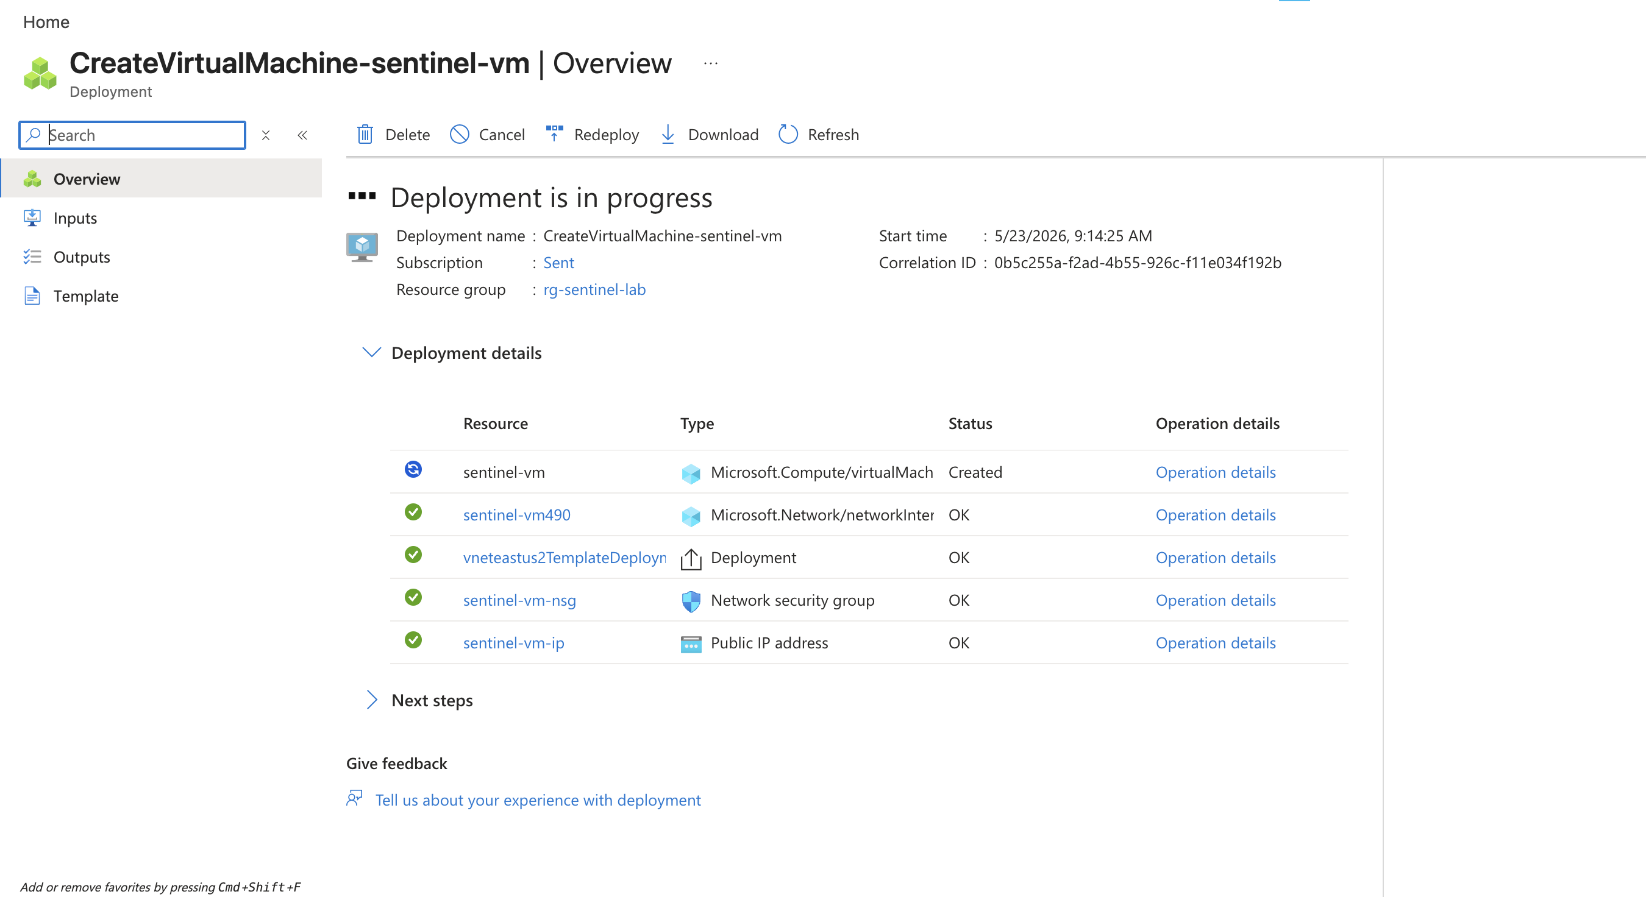The width and height of the screenshot is (1646, 897).
Task: Click the virtual machine type cube icon
Action: [x=690, y=473]
